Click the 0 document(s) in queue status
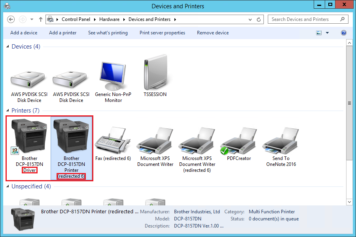 (x=274, y=219)
